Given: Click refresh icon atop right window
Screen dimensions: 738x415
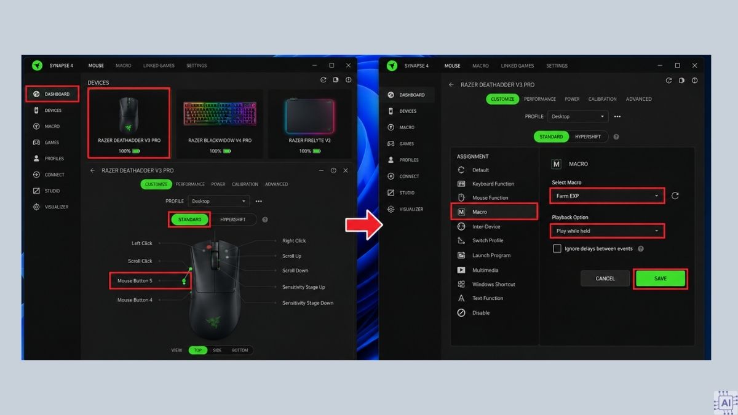Looking at the screenshot, I should click(669, 81).
